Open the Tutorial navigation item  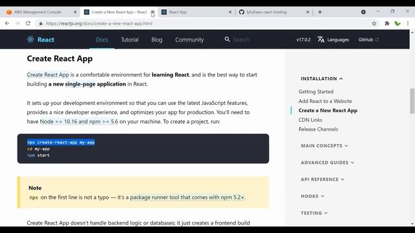(x=130, y=39)
